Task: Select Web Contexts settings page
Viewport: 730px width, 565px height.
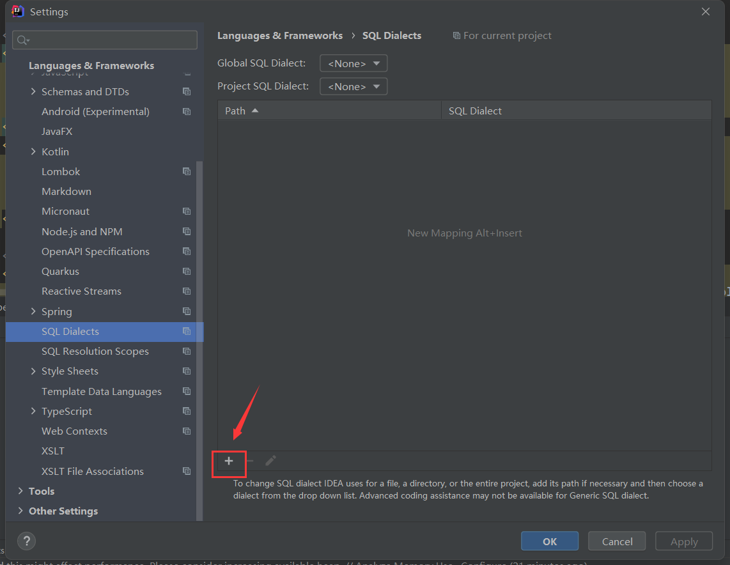Action: tap(75, 431)
